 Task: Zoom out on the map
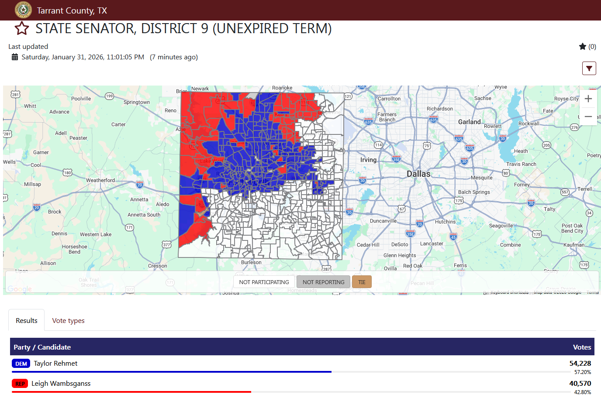click(588, 117)
